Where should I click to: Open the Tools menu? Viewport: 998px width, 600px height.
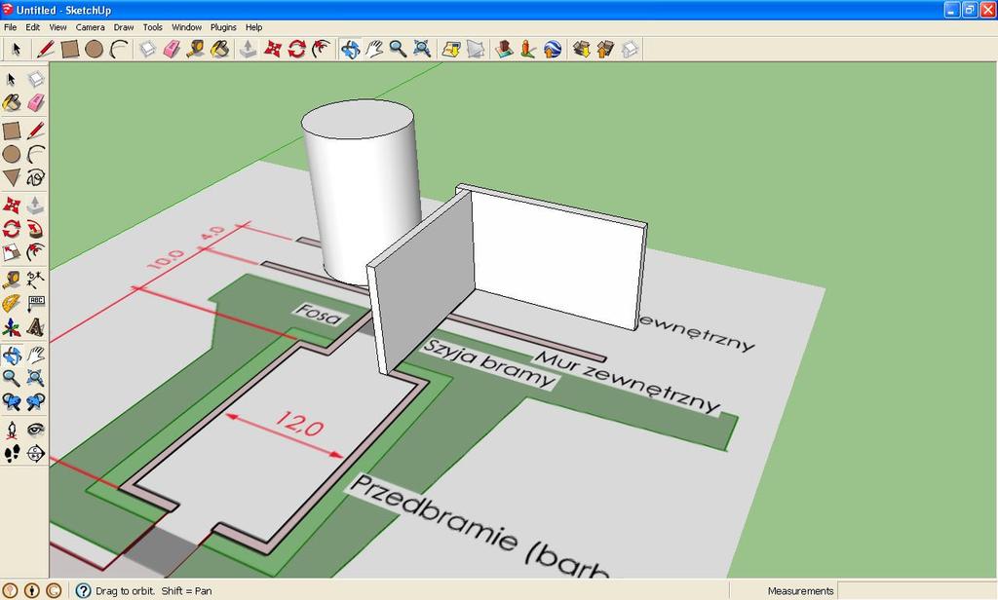(153, 27)
